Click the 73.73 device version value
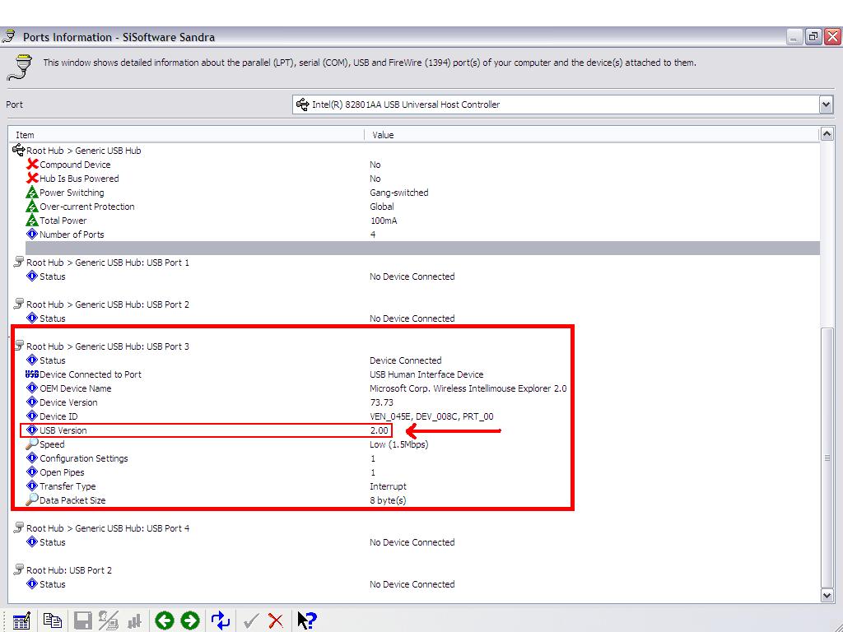This screenshot has height=632, width=843. coord(381,402)
